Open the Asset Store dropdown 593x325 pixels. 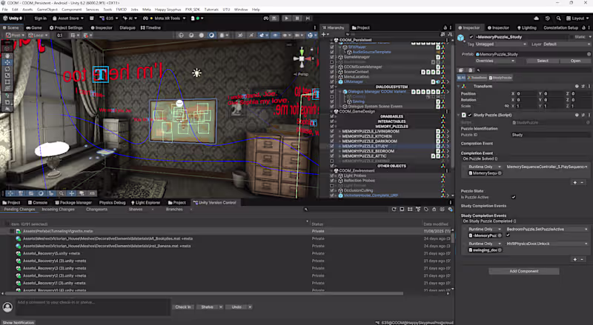click(68, 19)
